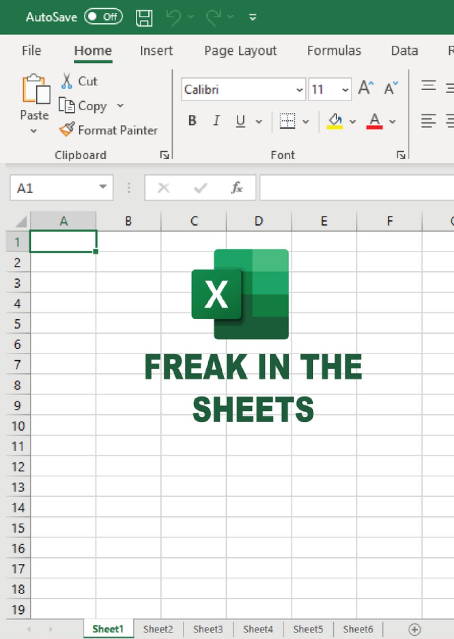Activate the Format Painter brush

click(x=108, y=130)
